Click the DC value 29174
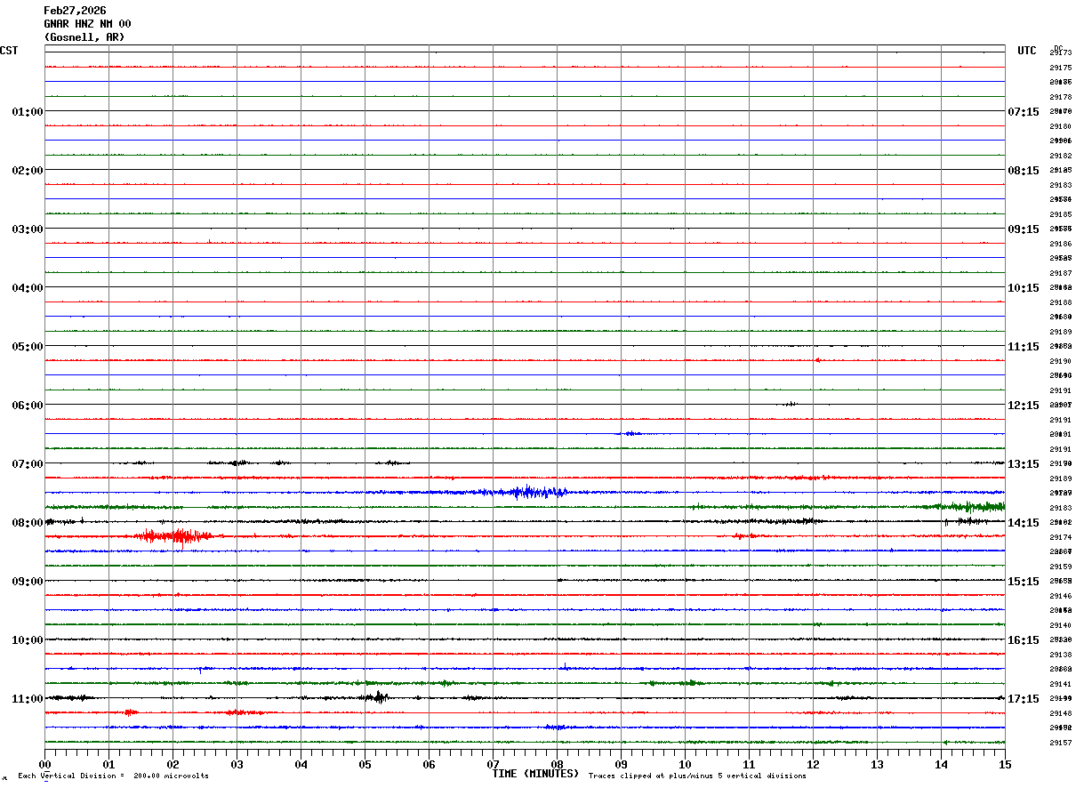The image size is (1076, 788). pos(1061,537)
